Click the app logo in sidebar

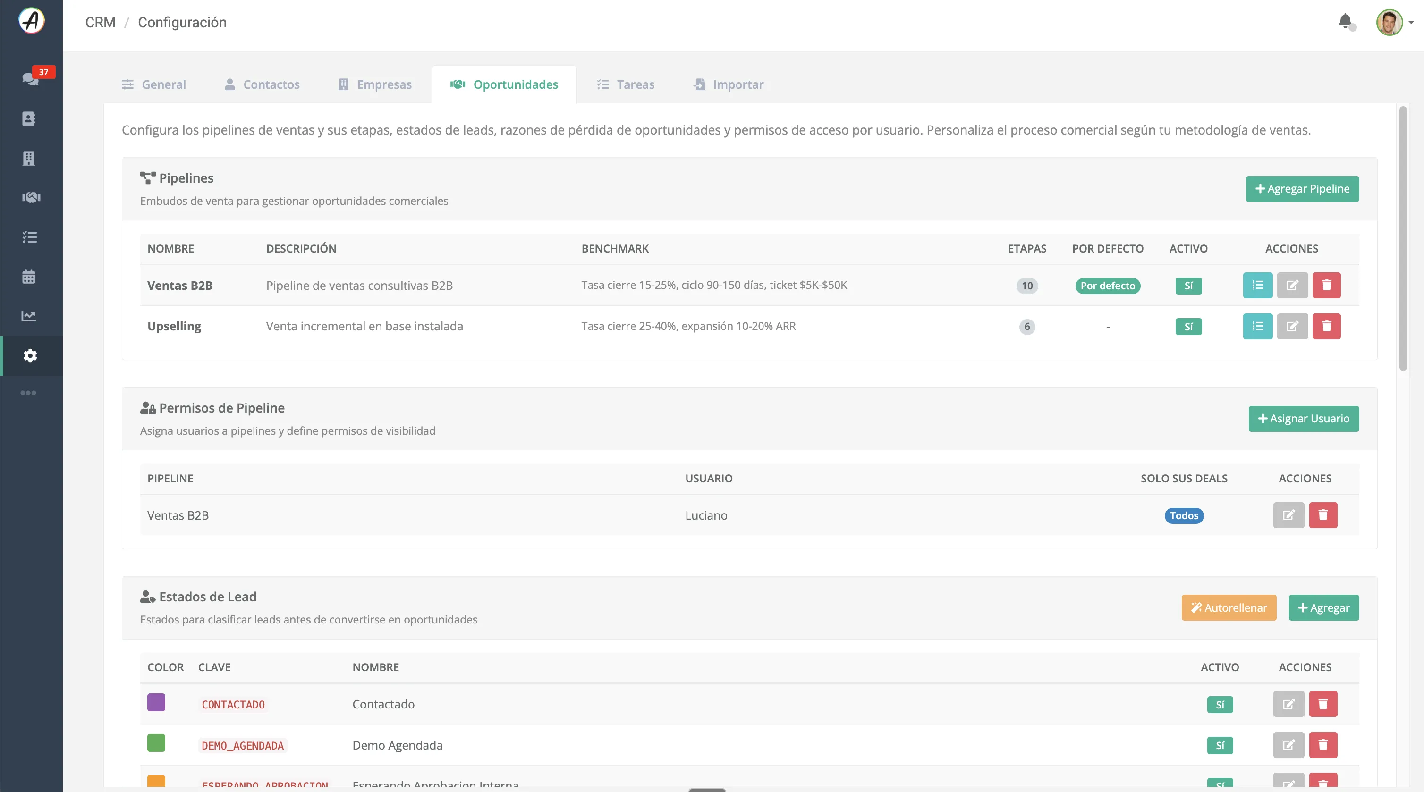(32, 21)
